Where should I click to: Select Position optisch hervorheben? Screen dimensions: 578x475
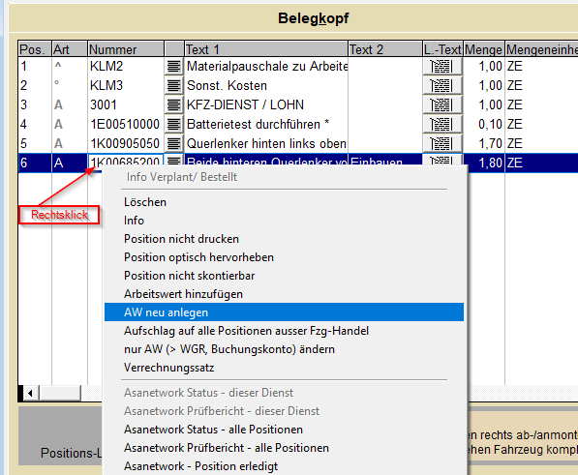click(x=284, y=257)
